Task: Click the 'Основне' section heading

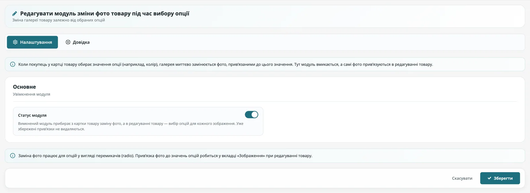Action: 25,87
